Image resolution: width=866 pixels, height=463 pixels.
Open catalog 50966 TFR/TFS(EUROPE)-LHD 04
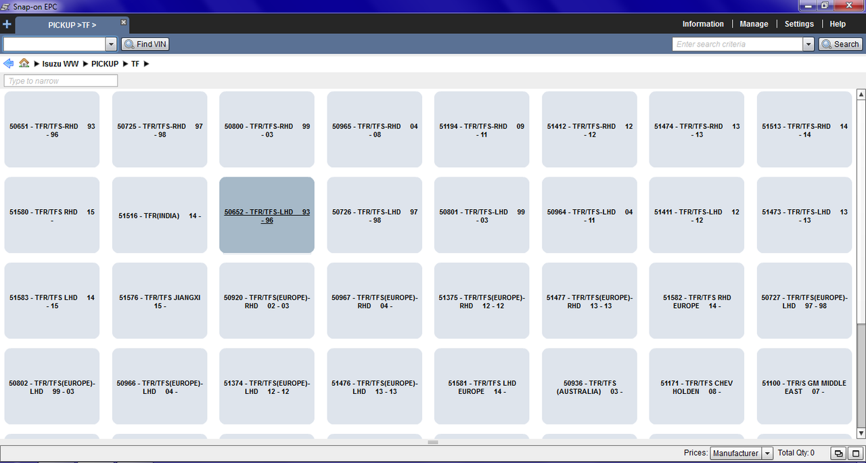(160, 387)
